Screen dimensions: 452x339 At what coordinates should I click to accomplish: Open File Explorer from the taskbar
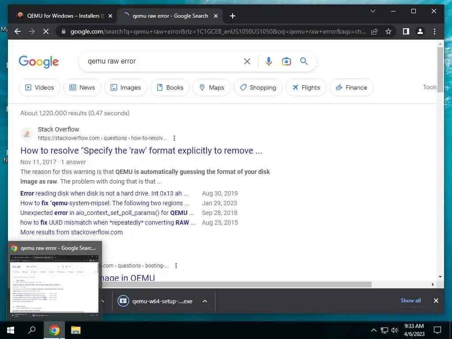[x=75, y=330]
